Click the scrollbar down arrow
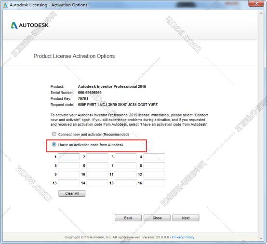The height and width of the screenshot is (244, 267). pyautogui.click(x=261, y=238)
